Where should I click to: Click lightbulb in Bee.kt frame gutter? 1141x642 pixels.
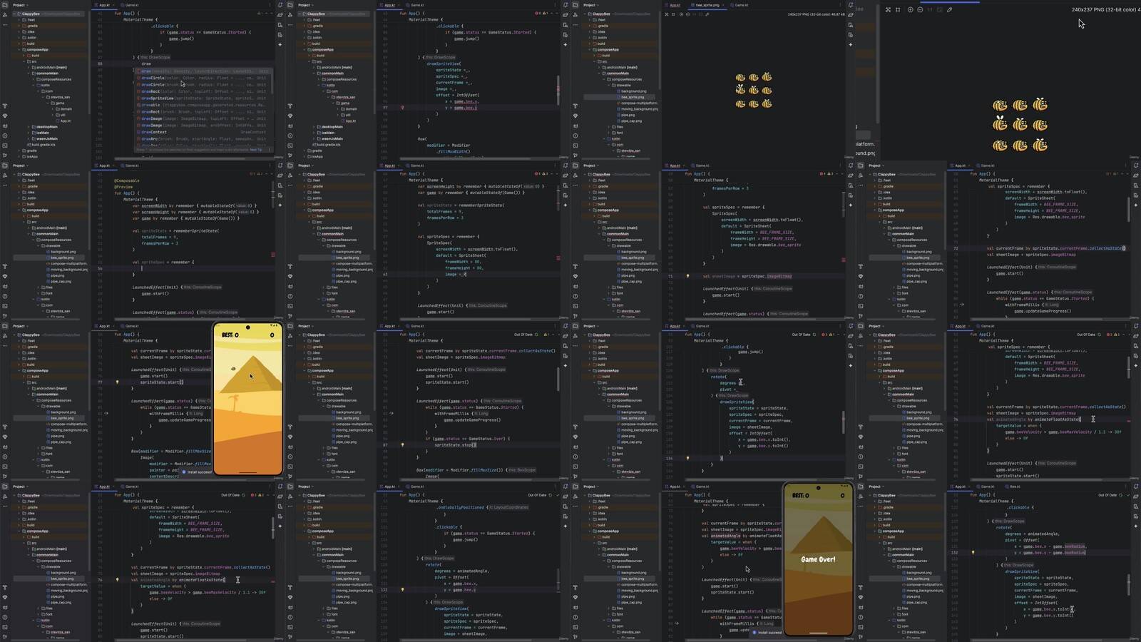coord(973,552)
